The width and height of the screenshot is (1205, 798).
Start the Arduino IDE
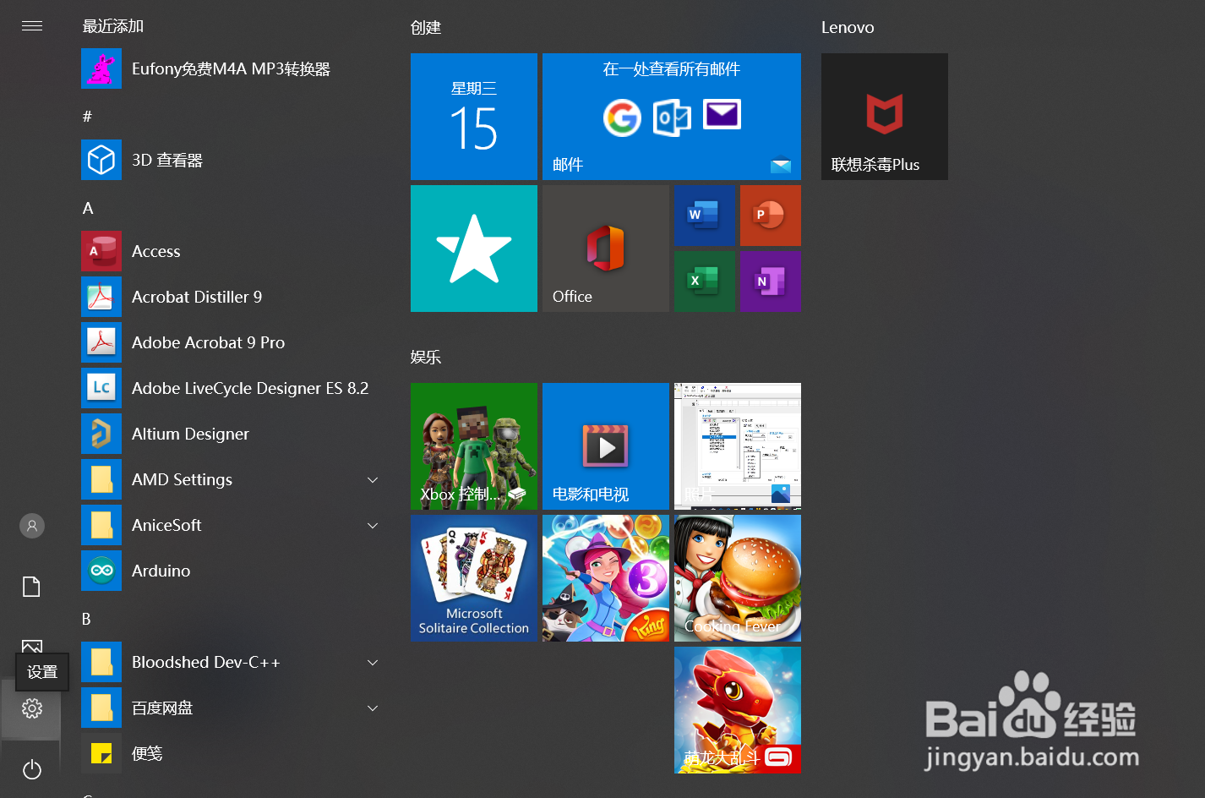click(x=161, y=571)
